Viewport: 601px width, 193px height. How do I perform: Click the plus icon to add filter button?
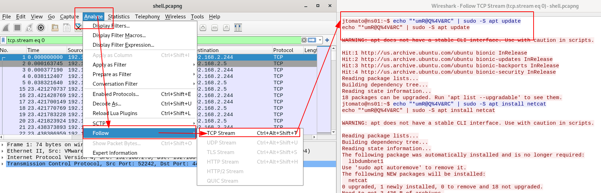(x=327, y=40)
